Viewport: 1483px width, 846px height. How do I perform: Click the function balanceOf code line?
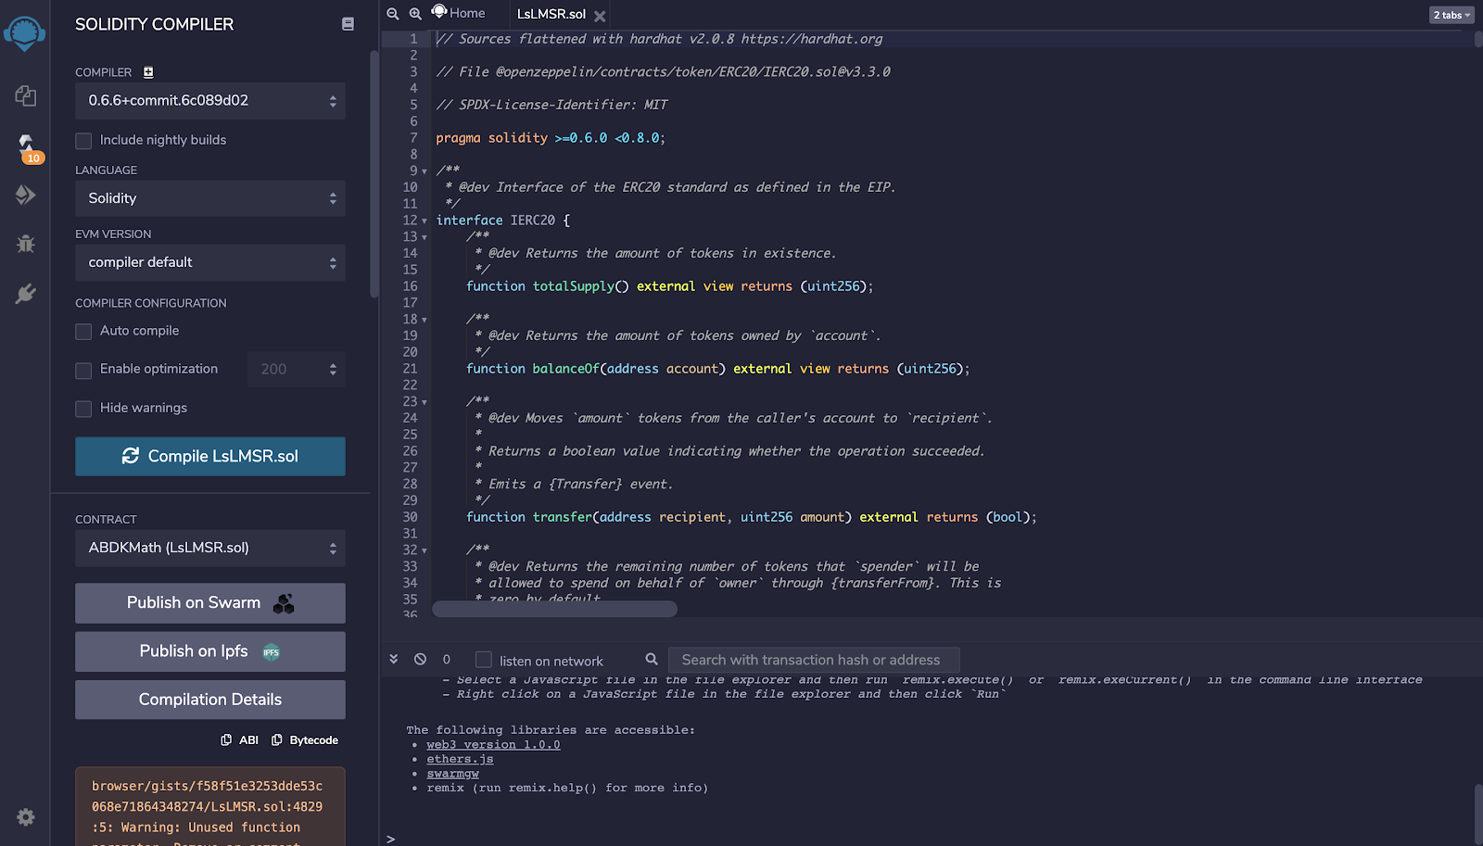click(717, 369)
